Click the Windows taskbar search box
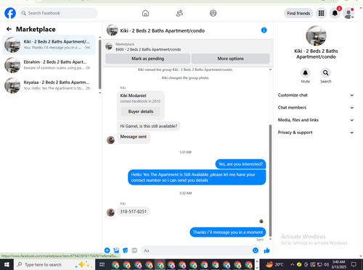 click(54, 265)
